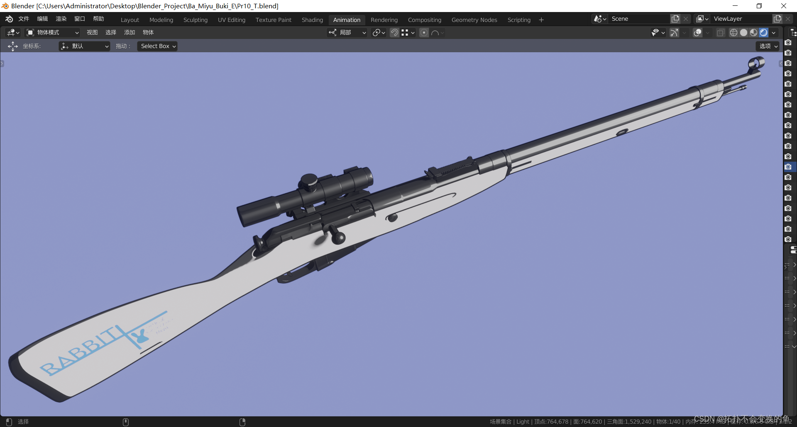Switch to the Layout workspace tab
The height and width of the screenshot is (427, 797).
pyautogui.click(x=130, y=20)
